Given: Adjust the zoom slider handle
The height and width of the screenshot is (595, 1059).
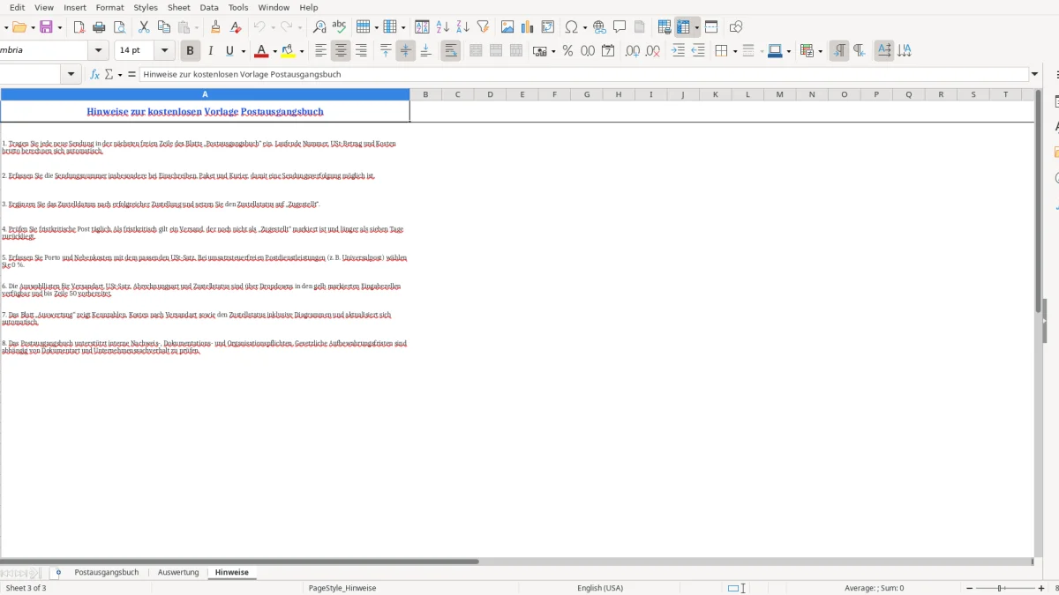Looking at the screenshot, I should point(1001,588).
